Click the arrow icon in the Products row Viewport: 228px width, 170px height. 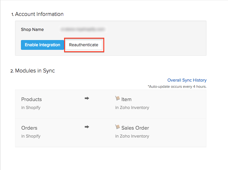[x=87, y=98]
